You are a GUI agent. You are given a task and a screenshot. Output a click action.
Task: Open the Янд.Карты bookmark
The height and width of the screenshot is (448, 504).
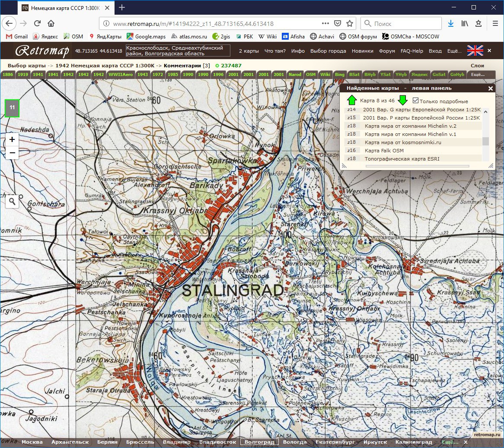[x=105, y=37]
